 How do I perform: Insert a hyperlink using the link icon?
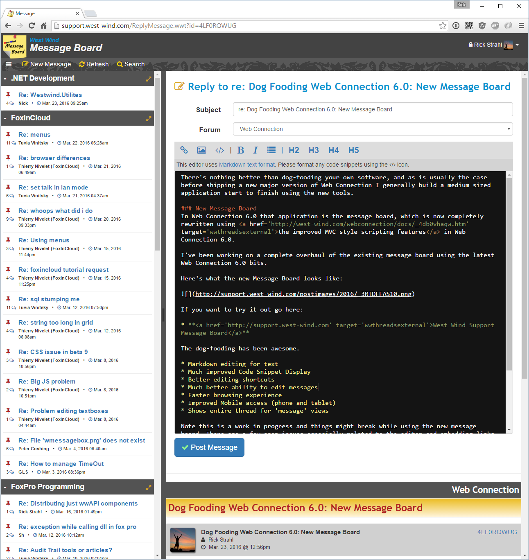[184, 150]
